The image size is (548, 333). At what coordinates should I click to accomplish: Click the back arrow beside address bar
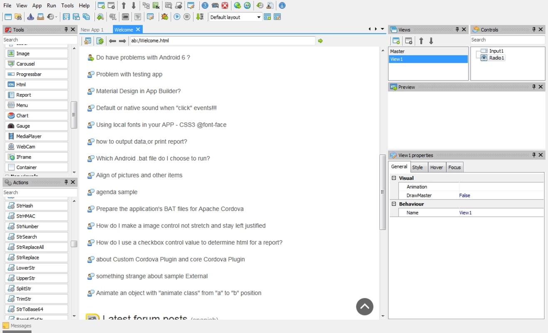click(112, 41)
